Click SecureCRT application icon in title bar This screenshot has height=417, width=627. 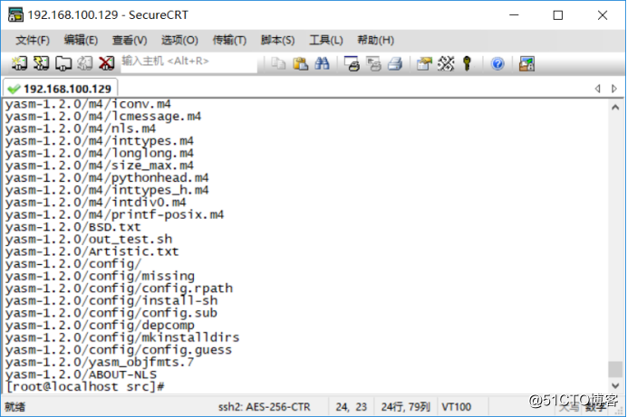pyautogui.click(x=15, y=14)
